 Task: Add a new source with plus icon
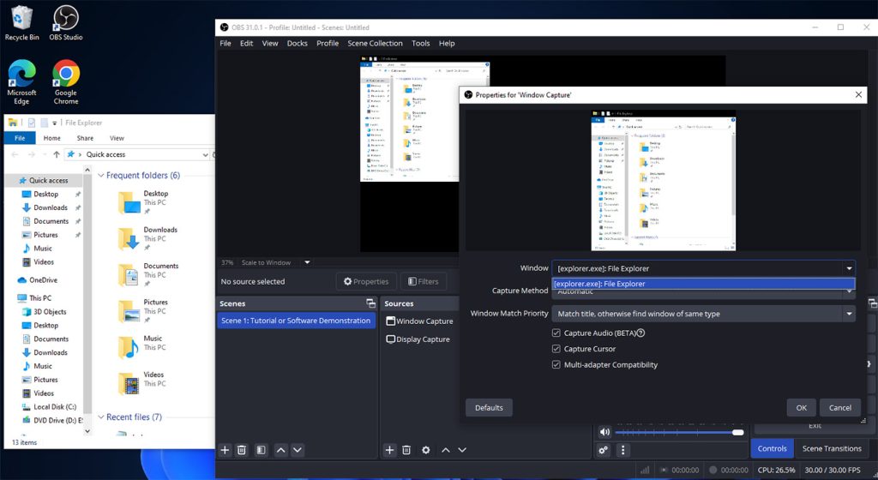390,450
